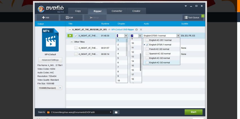240x119 pixels.
Task: Click the DVDFab monkey logo
Action: (x=41, y=9)
